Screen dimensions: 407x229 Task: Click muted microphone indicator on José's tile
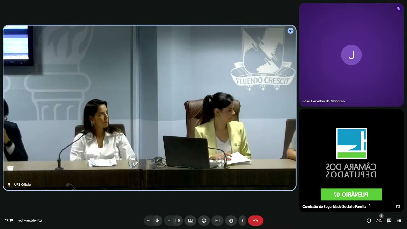(x=398, y=9)
